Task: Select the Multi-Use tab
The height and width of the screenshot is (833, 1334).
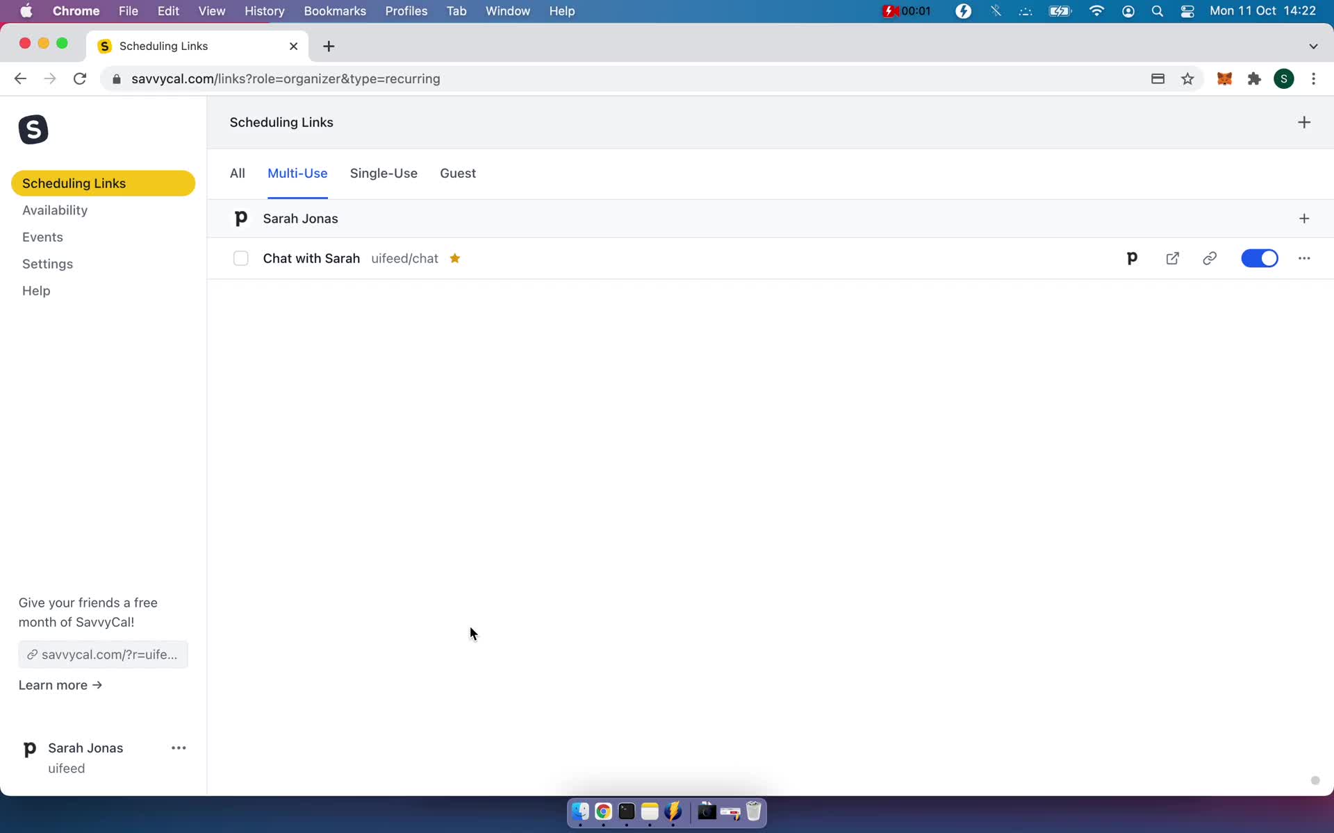Action: tap(297, 173)
